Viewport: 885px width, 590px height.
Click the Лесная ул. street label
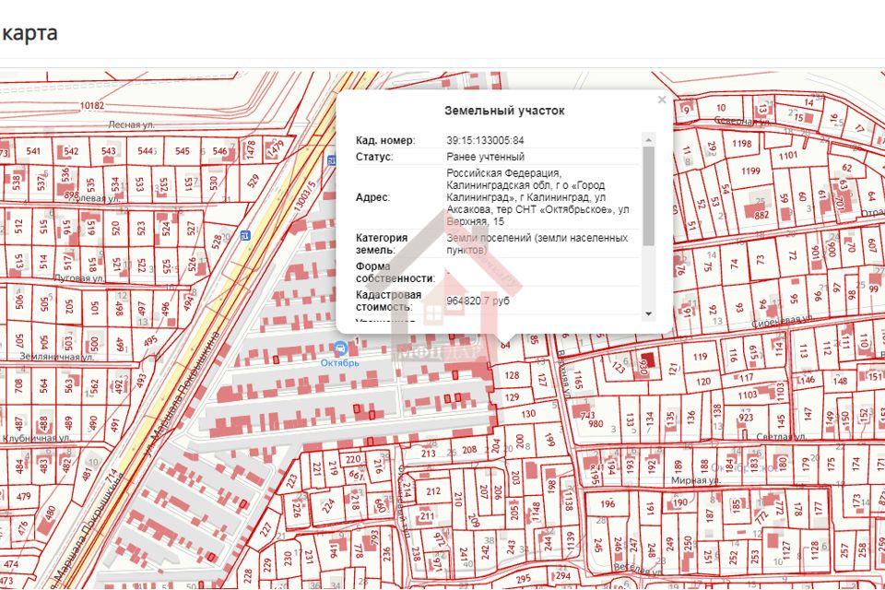(130, 124)
